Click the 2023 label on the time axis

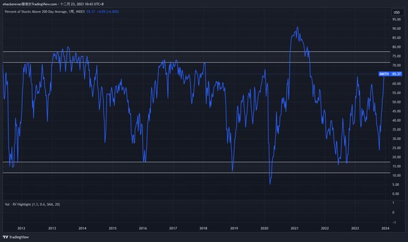[355, 228]
